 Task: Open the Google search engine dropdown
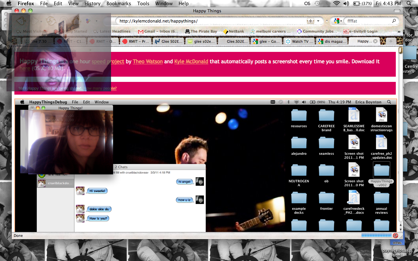coord(338,21)
